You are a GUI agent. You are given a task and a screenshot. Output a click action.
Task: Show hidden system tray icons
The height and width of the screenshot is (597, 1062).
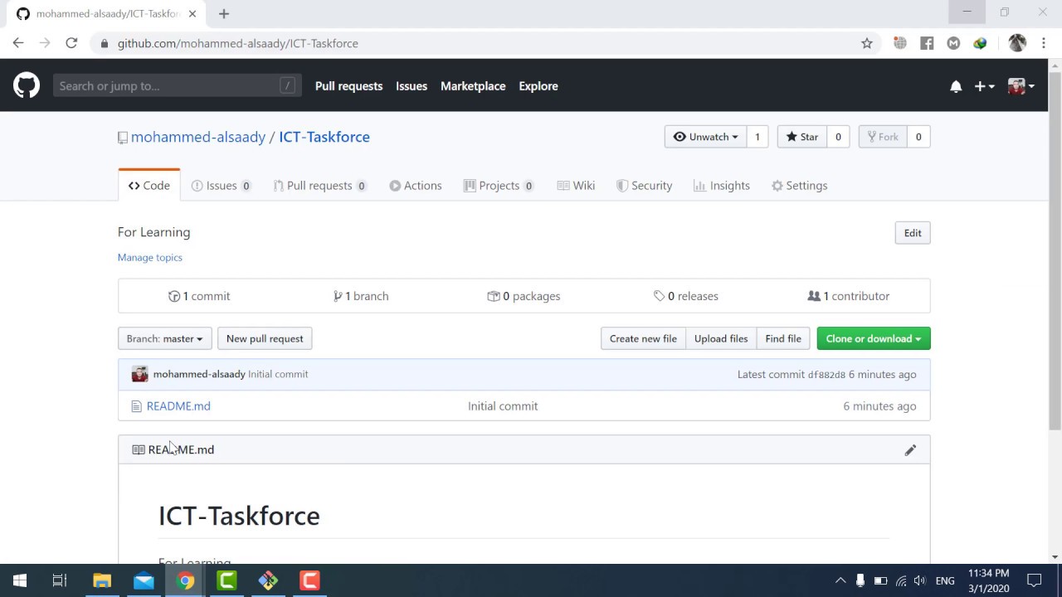click(x=840, y=580)
